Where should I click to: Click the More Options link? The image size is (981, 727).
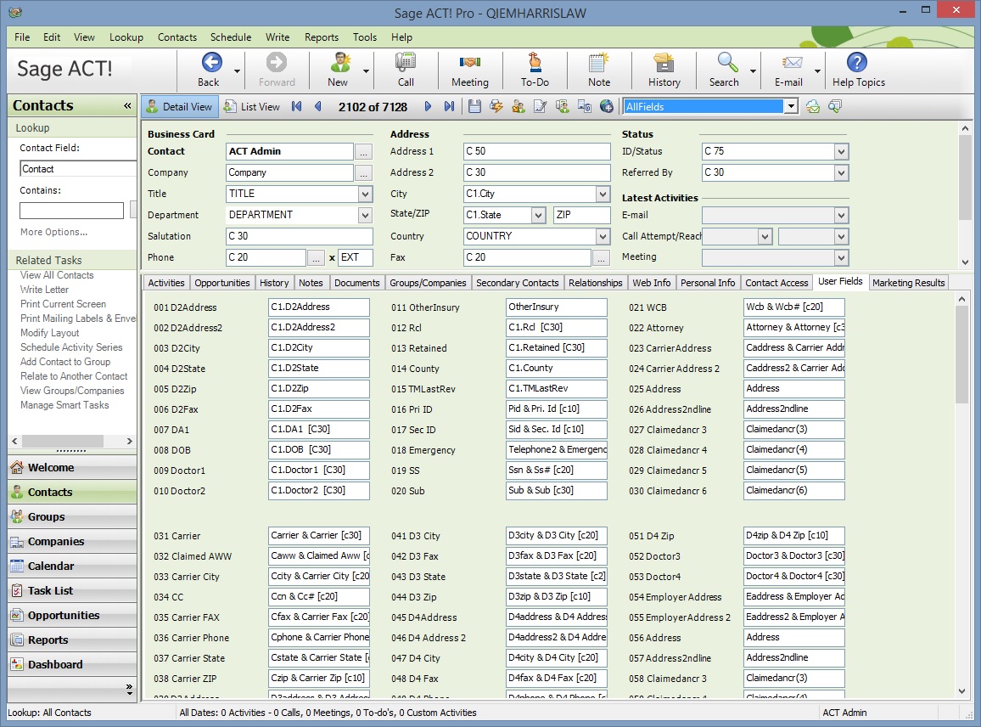pos(53,232)
